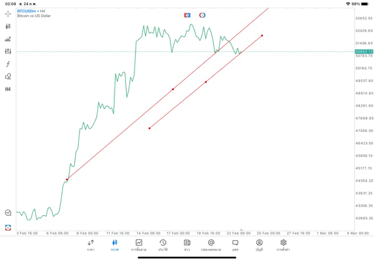Screen dimensions: 374x261
Task: Open the indicators list icon
Action: click(x=8, y=39)
